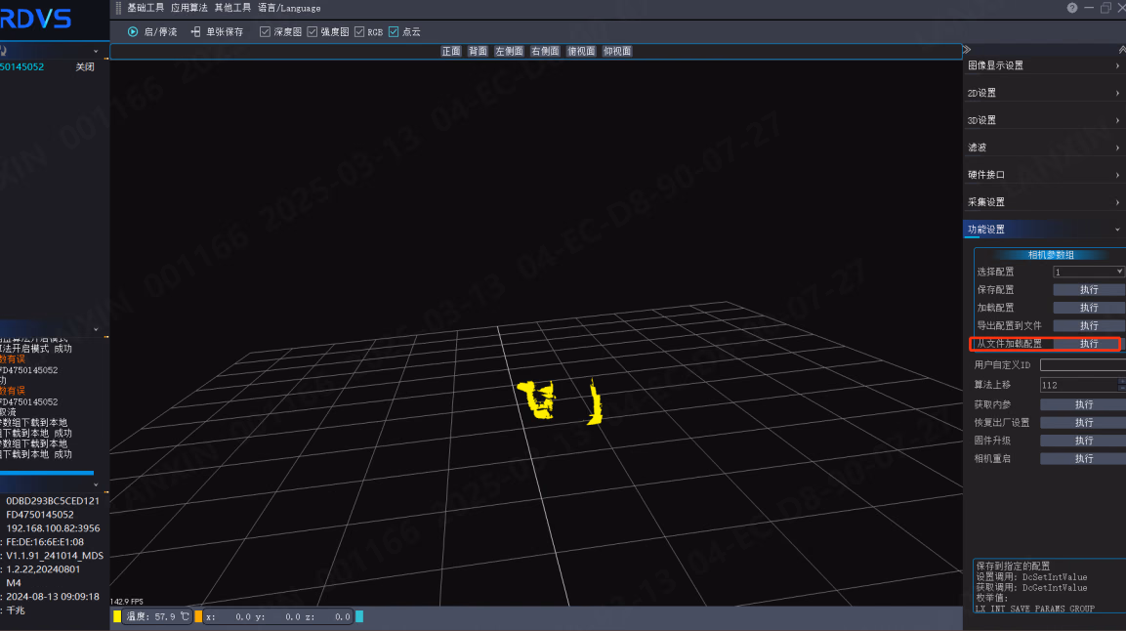The width and height of the screenshot is (1126, 631).
Task: Open the help question mark icon
Action: pyautogui.click(x=1072, y=8)
